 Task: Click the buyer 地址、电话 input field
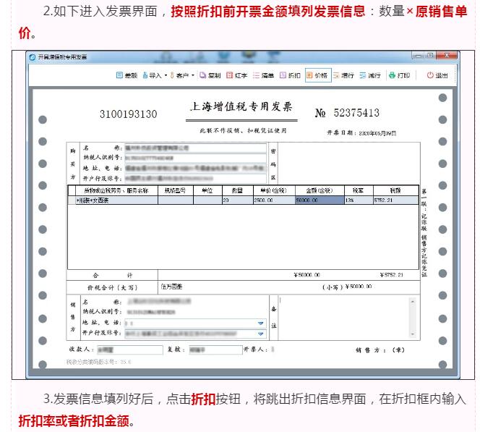pyautogui.click(x=195, y=168)
